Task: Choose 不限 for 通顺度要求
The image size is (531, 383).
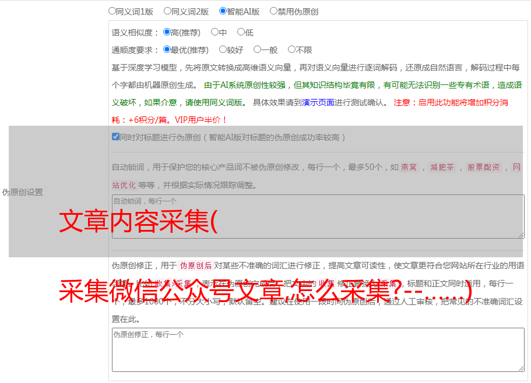Action: [291, 50]
